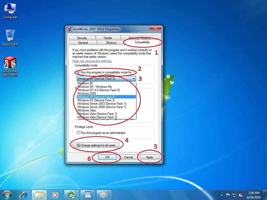Confirm with the OK button
Image resolution: width=267 pixels, height=200 pixels.
(107, 157)
